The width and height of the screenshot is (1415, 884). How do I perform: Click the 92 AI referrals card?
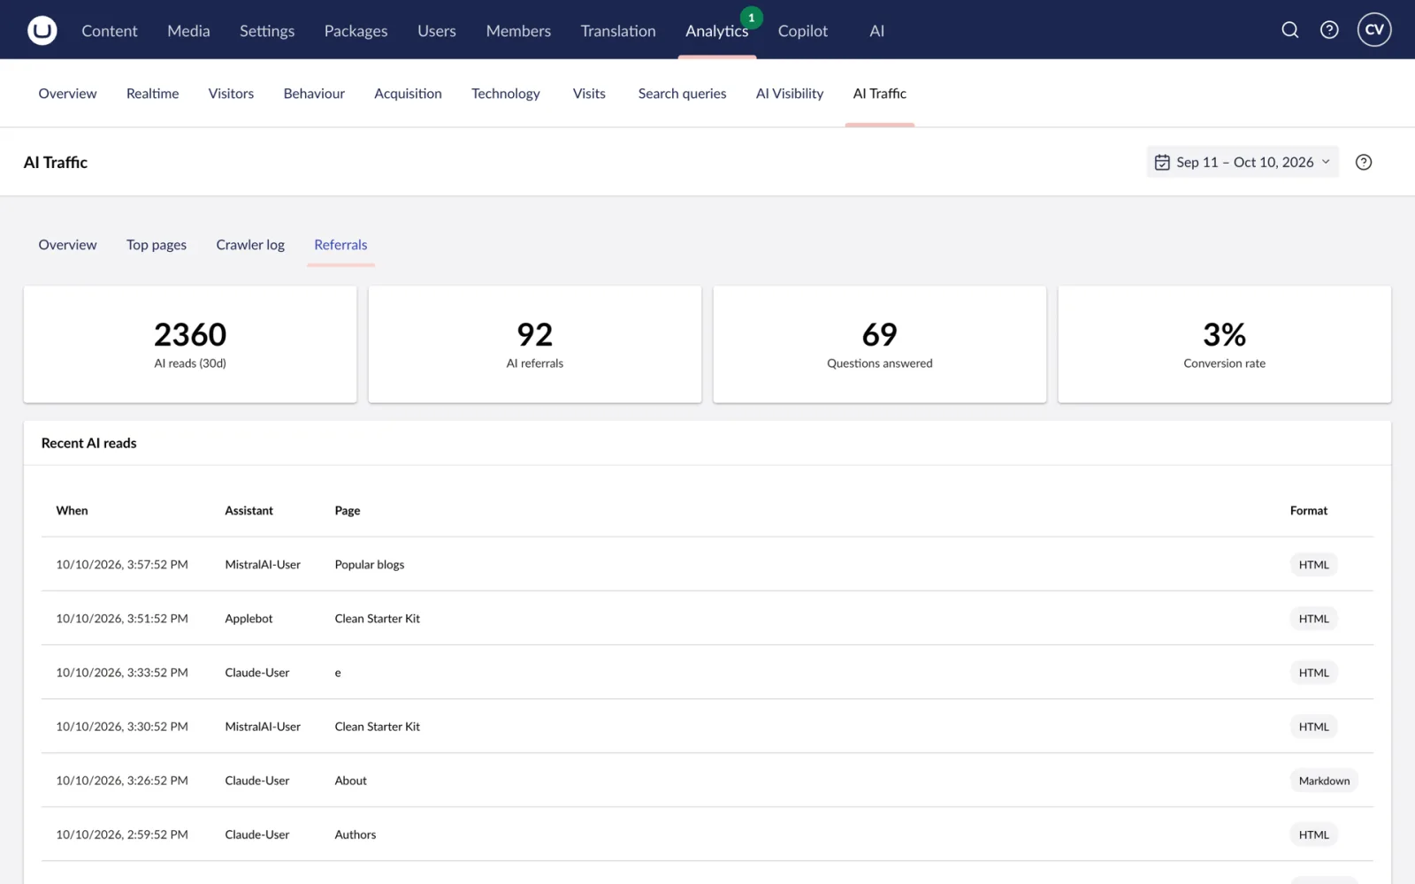click(x=535, y=344)
